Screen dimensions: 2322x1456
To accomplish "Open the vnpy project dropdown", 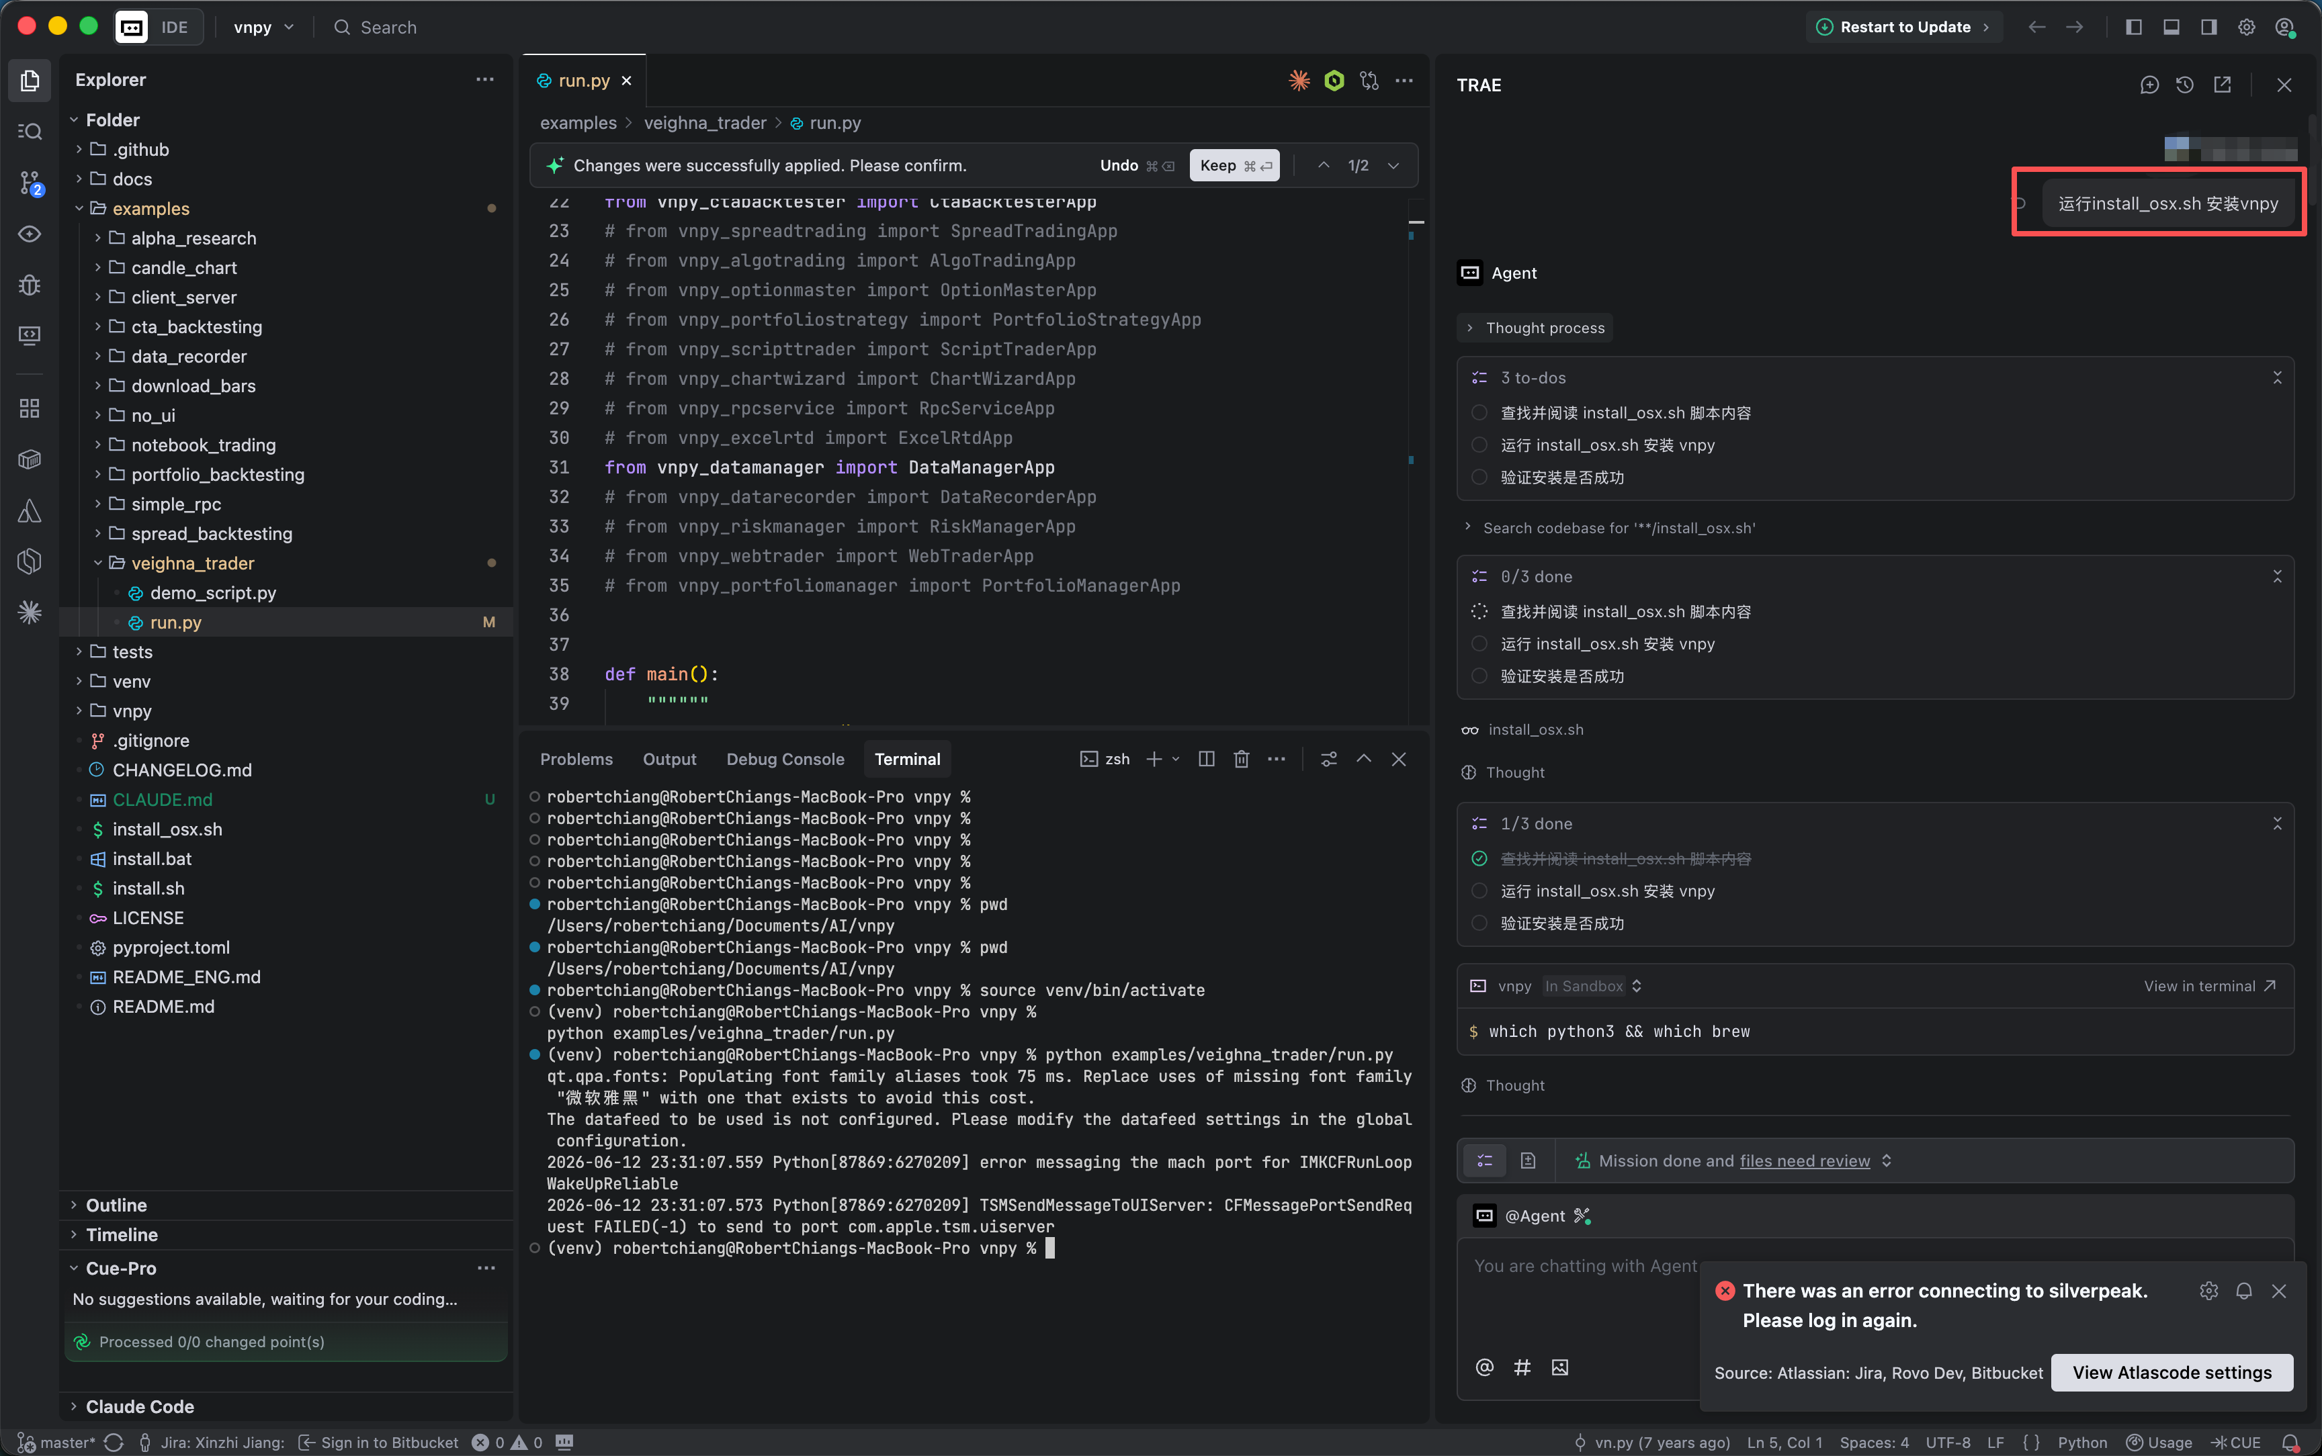I will pos(263,27).
